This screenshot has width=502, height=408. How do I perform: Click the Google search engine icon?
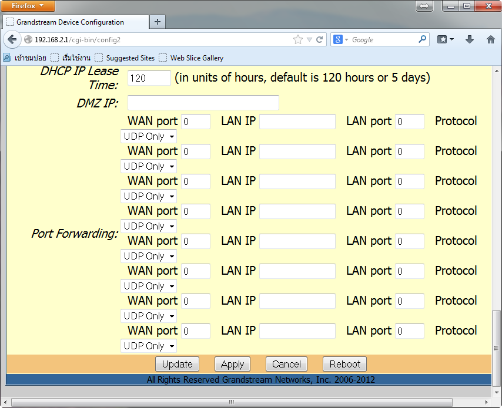tap(338, 40)
